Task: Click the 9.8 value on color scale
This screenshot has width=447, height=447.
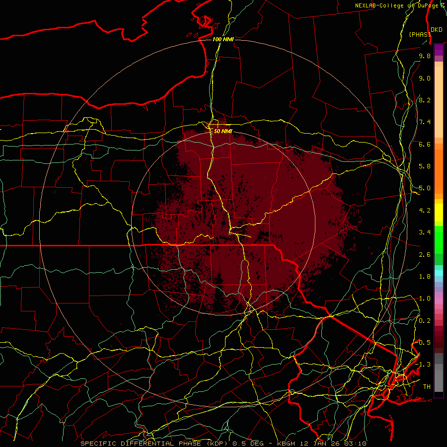Action: click(x=425, y=56)
